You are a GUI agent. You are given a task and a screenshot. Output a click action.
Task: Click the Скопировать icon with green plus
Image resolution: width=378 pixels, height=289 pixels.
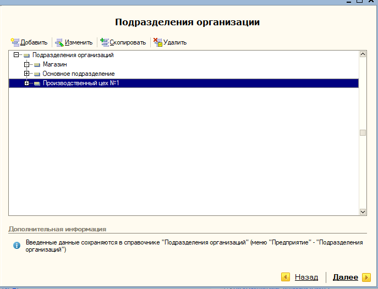[105, 42]
